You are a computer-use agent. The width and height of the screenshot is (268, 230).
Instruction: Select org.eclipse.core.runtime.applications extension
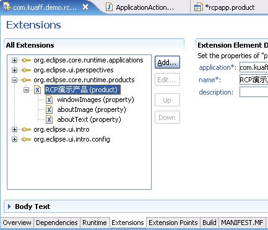click(89, 60)
